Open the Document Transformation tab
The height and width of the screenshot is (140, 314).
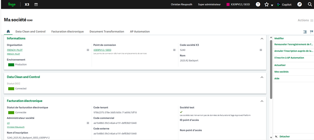pos(107,32)
